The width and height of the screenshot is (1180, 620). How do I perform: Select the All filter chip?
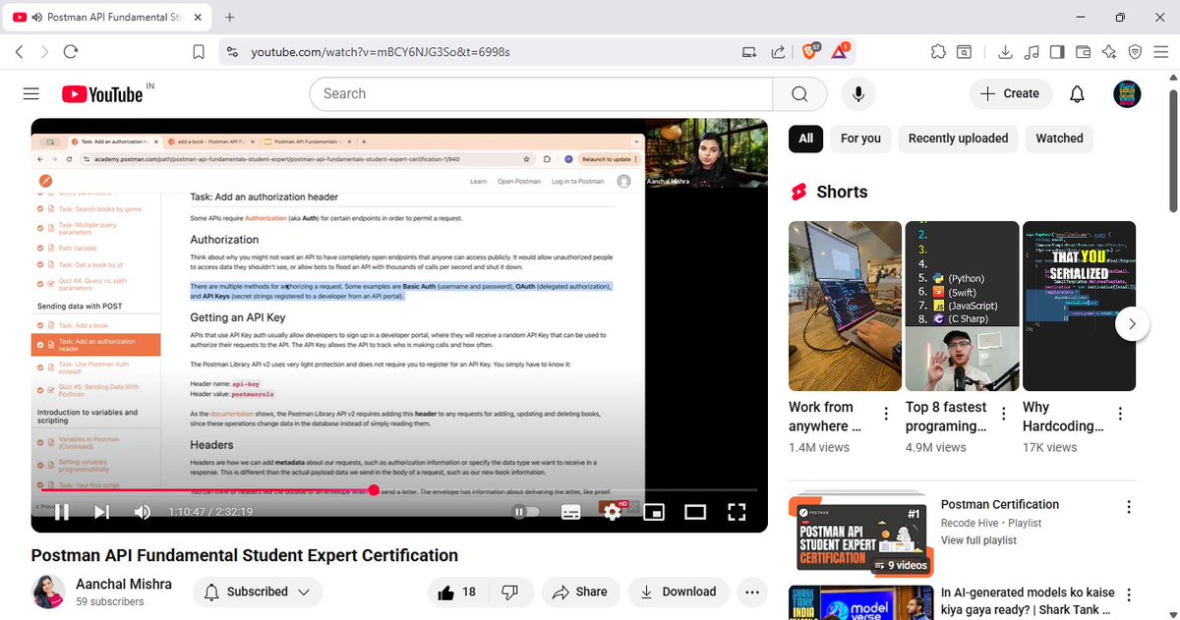click(806, 139)
